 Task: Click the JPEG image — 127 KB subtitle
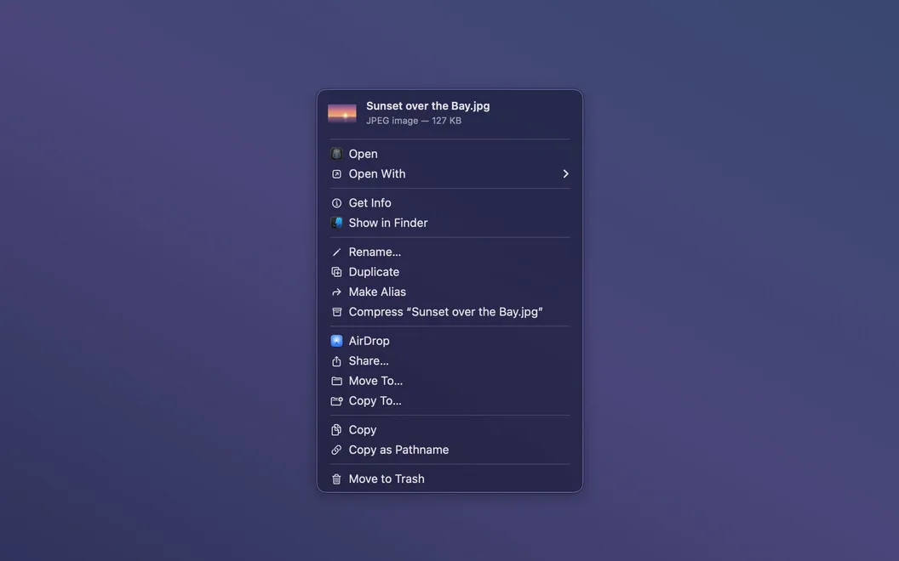414,121
